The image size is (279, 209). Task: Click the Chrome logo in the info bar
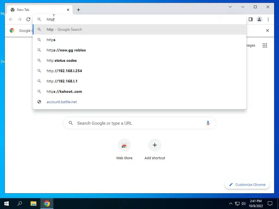pyautogui.click(x=12, y=30)
